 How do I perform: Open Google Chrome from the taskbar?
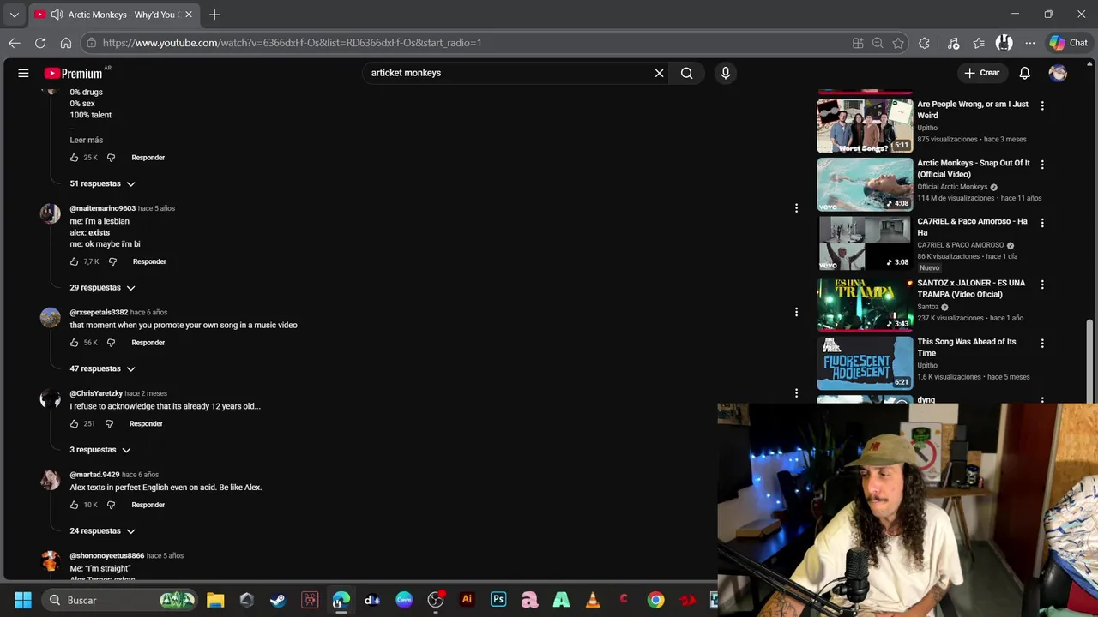655,600
